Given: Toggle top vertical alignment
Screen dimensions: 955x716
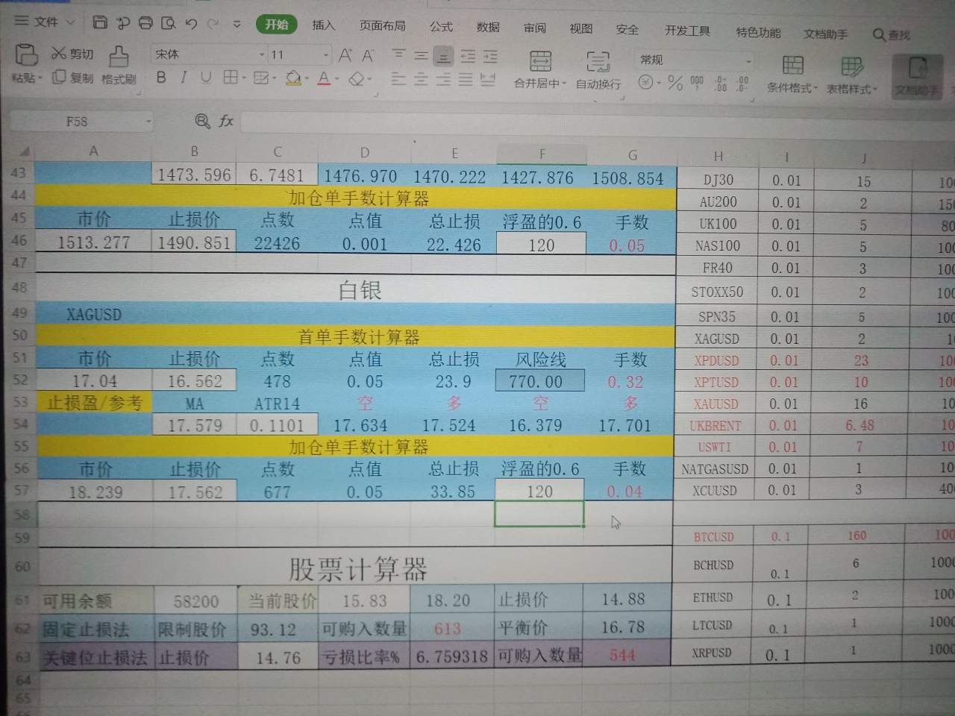Looking at the screenshot, I should [398, 55].
